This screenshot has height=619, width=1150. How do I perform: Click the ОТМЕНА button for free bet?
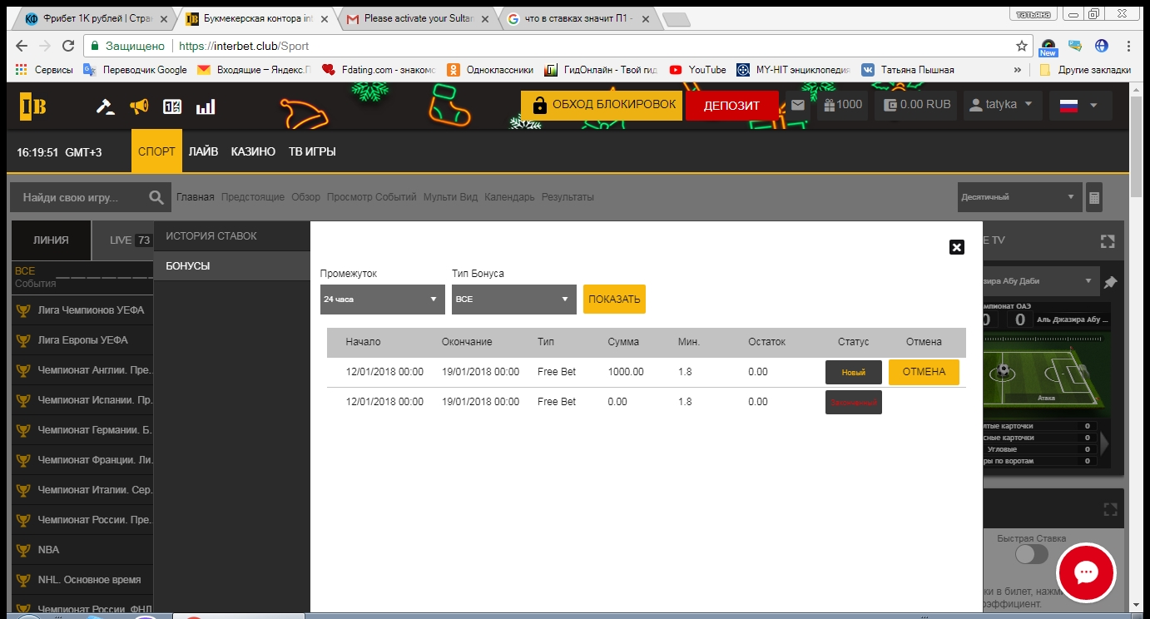tap(924, 372)
